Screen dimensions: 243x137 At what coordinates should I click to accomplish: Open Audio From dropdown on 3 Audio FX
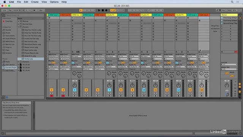pyautogui.click(x=111, y=56)
